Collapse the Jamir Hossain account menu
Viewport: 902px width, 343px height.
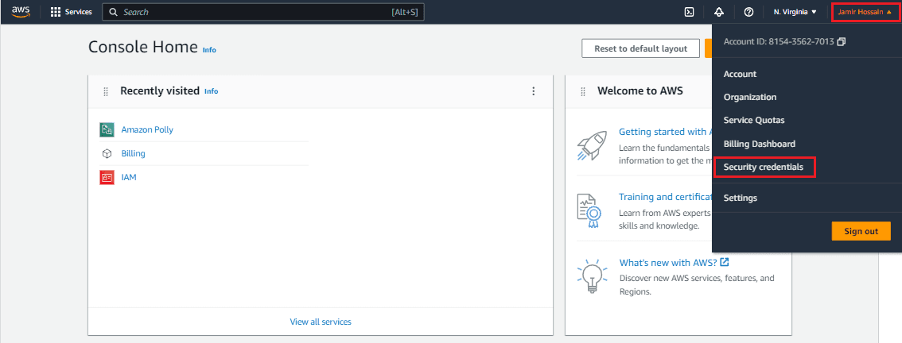pos(866,12)
